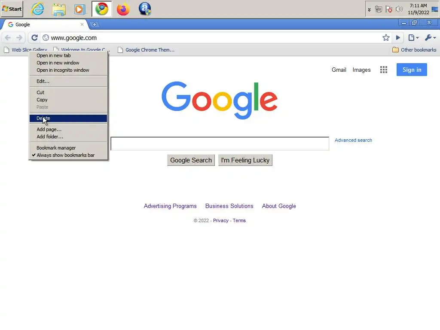The image size is (440, 330).
Task: Open the blue globe shield taskbar icon
Action: [x=145, y=9]
